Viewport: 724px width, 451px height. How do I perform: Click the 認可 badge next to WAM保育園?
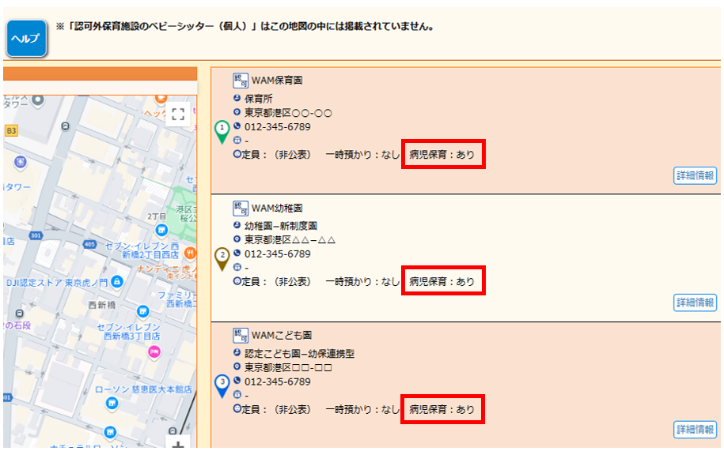[x=241, y=81]
